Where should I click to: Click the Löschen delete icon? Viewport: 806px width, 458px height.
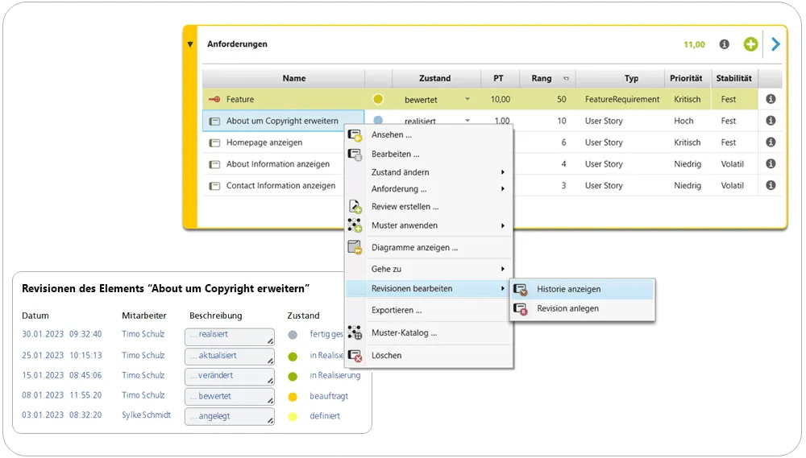click(x=355, y=355)
